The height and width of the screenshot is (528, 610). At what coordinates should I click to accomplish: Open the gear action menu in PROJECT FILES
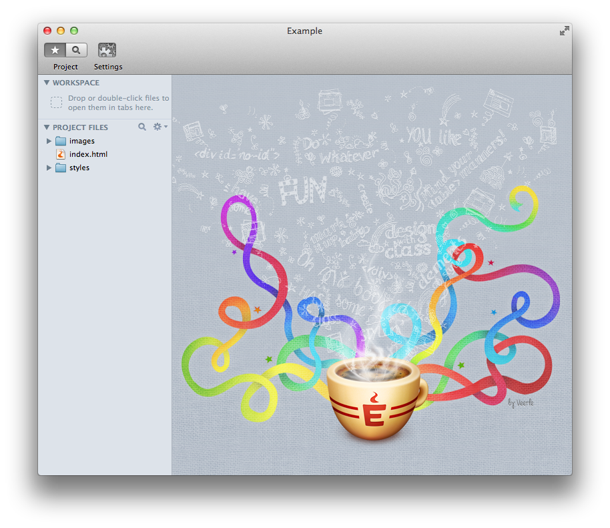pos(159,127)
